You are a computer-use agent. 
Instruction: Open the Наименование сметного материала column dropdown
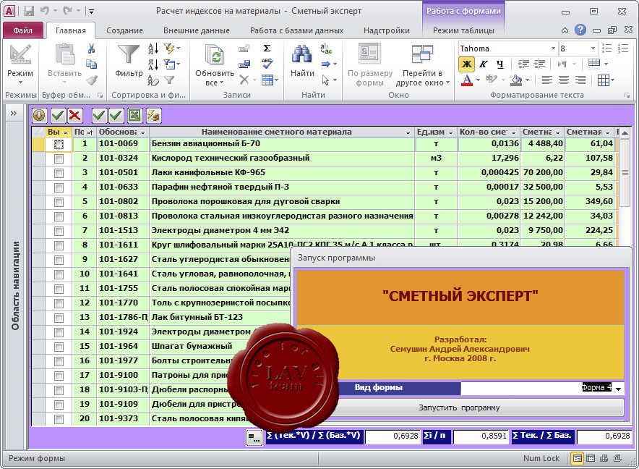pos(408,132)
